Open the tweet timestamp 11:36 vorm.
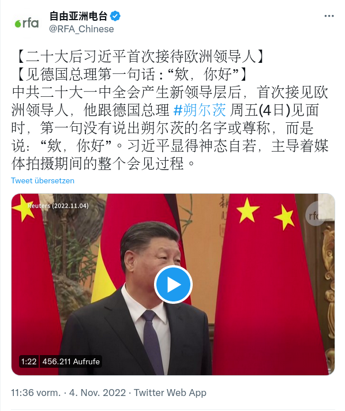The image size is (345, 411). [x=36, y=393]
